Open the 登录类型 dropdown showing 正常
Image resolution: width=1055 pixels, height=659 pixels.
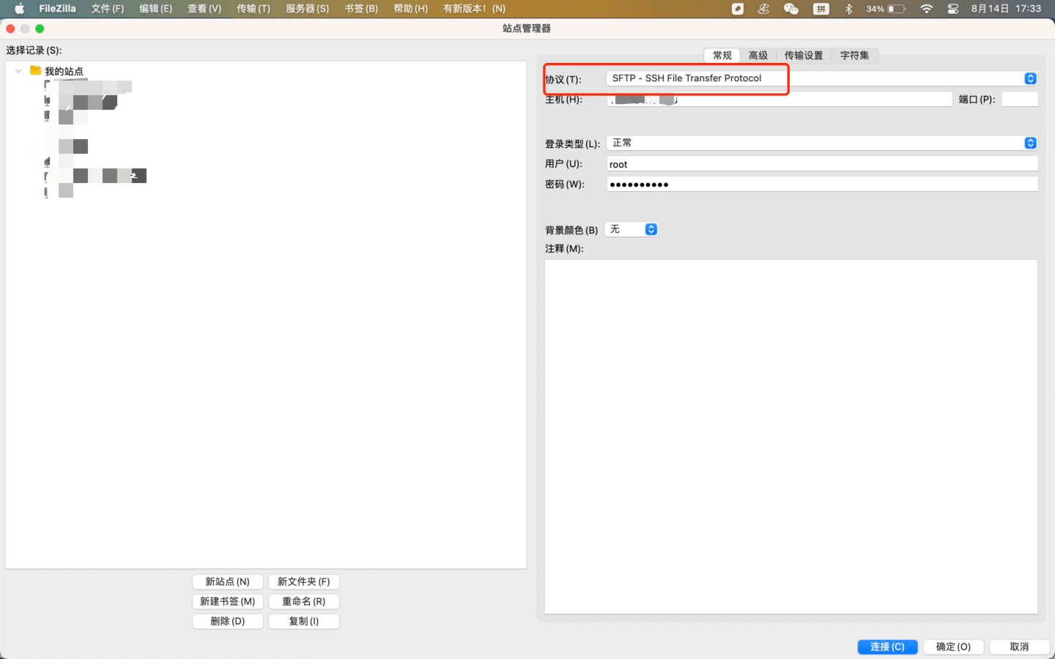tap(822, 143)
